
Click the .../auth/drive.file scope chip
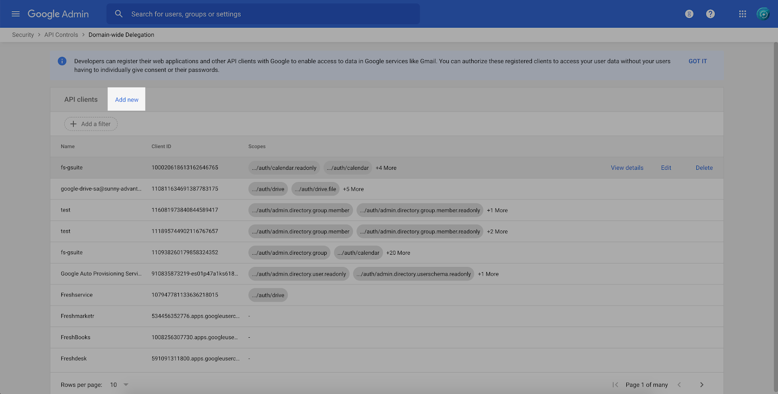315,189
